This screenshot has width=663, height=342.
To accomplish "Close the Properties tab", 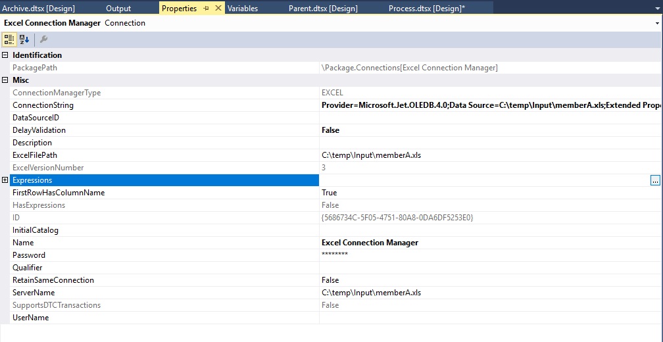I will click(x=217, y=9).
